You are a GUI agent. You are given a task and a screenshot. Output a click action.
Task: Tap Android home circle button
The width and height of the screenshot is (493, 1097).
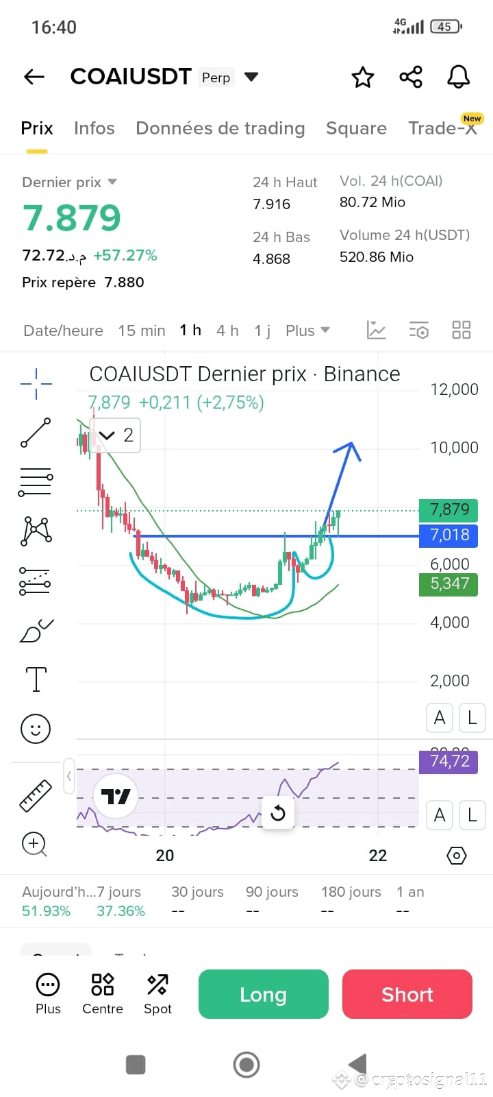(246, 1065)
